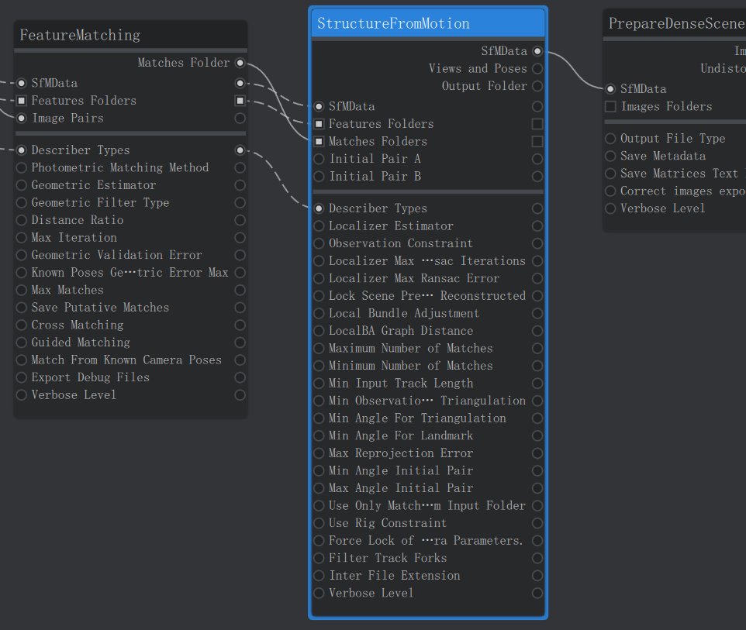This screenshot has height=630, width=746.
Task: Click SfMData input pin on PrepareDenseScene
Action: (x=610, y=89)
